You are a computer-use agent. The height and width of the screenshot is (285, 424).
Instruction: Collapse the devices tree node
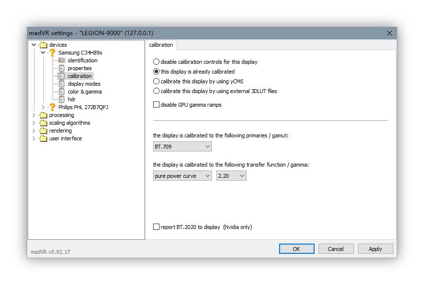[34, 45]
